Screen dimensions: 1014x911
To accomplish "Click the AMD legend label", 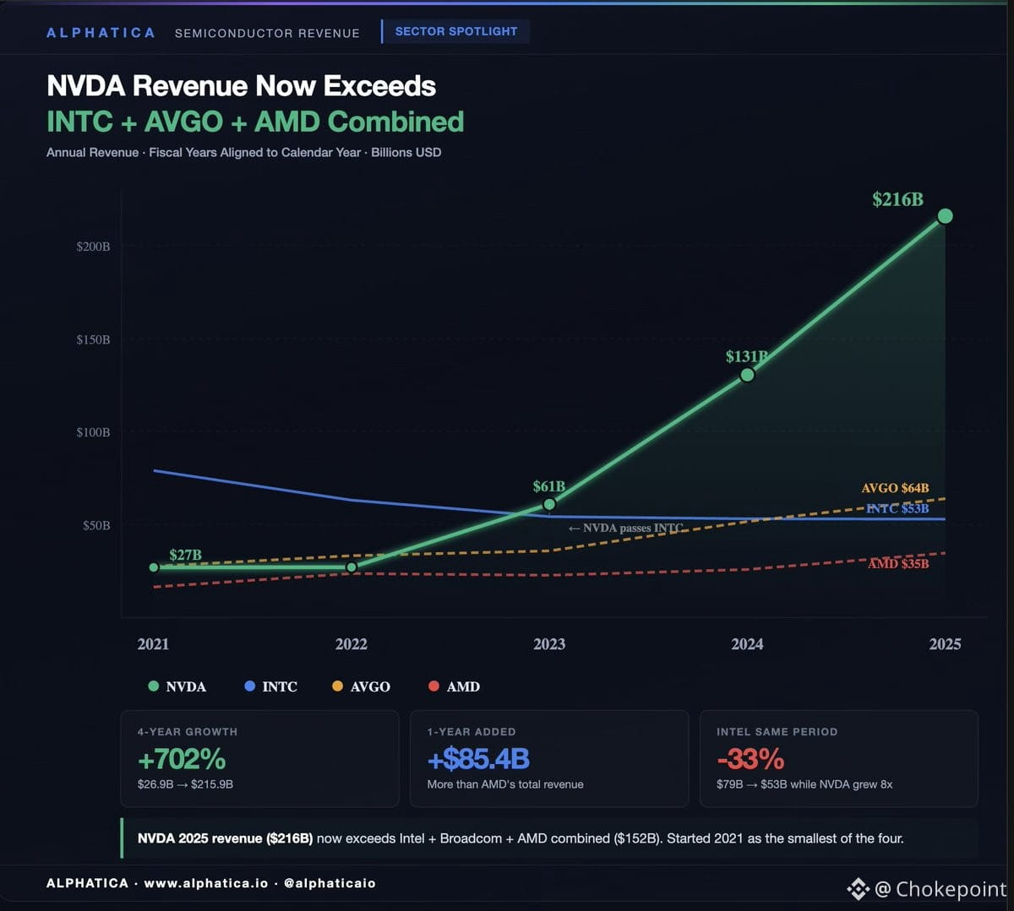I will [463, 687].
